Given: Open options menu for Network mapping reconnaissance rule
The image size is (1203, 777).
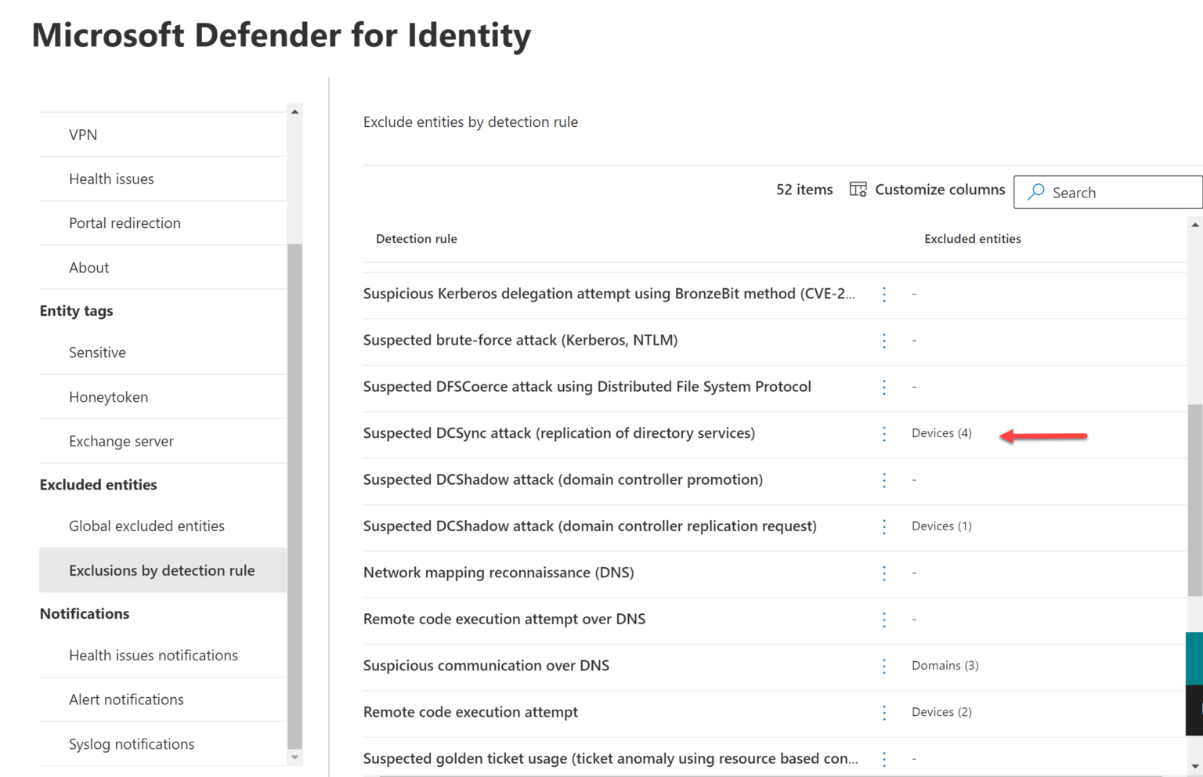Looking at the screenshot, I should 884,573.
